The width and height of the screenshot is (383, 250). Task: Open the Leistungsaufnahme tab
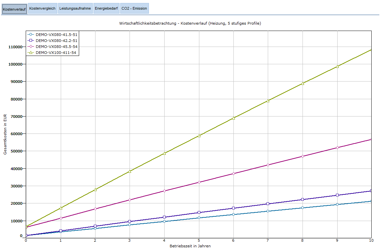[x=75, y=8]
